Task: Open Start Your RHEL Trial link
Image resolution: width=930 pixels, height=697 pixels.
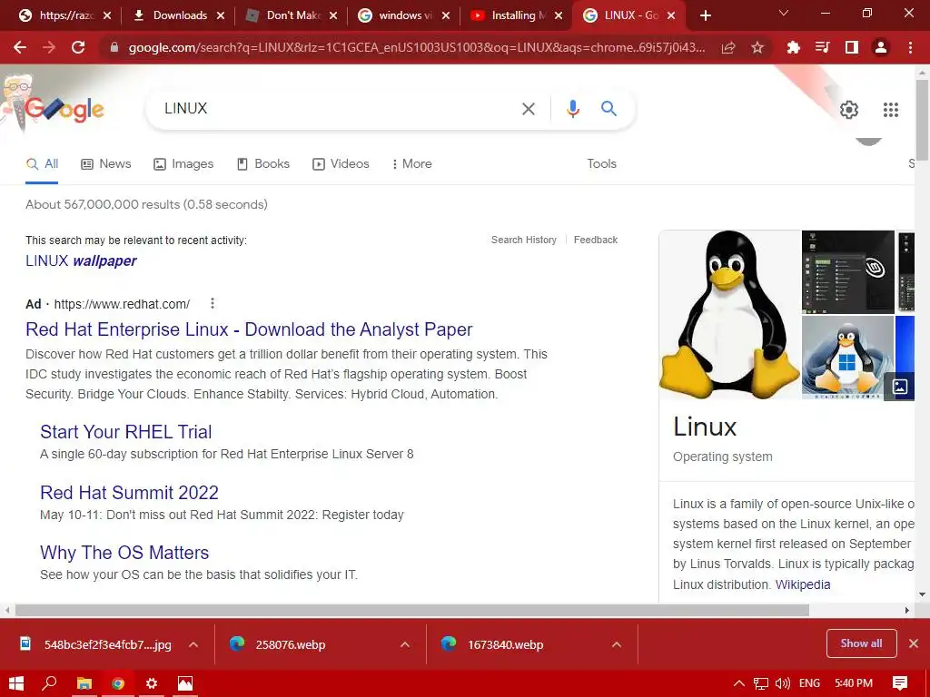Action: pyautogui.click(x=125, y=432)
